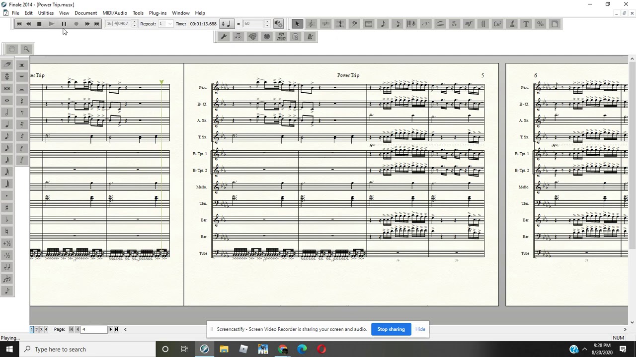Select the Articulation tool
The height and width of the screenshot is (357, 636).
454,24
